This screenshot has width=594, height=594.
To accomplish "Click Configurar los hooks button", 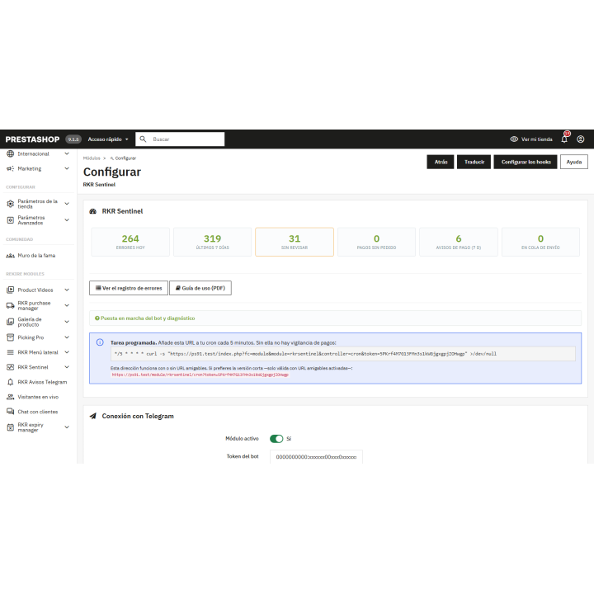I will (526, 162).
